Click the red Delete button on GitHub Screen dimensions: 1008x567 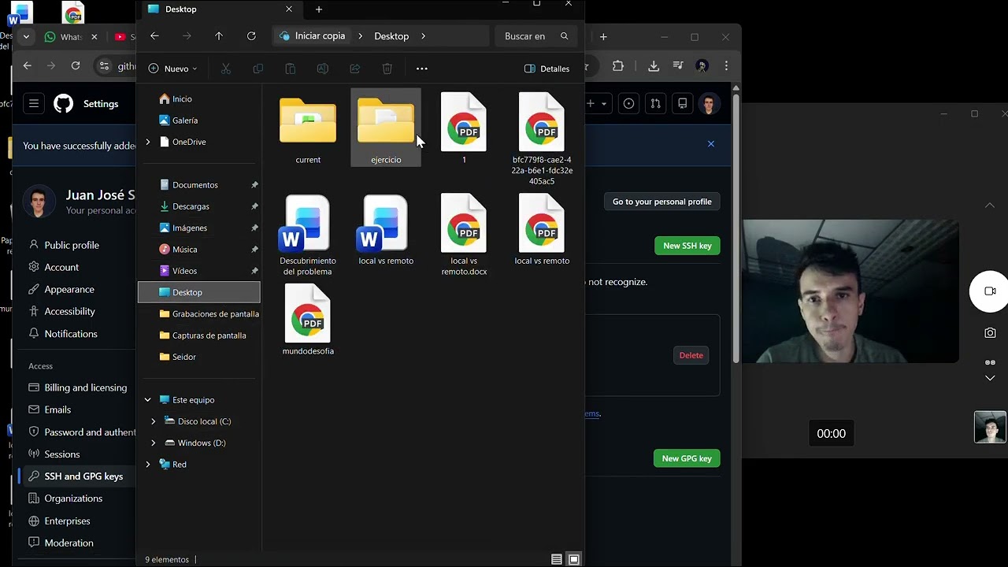691,355
